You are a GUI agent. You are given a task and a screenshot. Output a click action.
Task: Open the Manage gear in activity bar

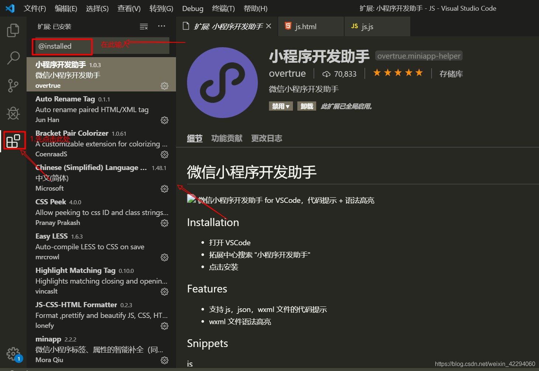[x=13, y=354]
